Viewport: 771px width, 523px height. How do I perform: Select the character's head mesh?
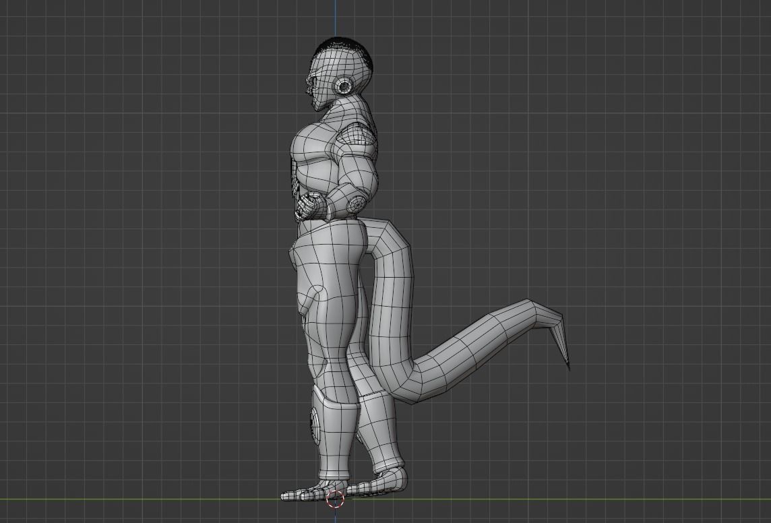click(341, 74)
